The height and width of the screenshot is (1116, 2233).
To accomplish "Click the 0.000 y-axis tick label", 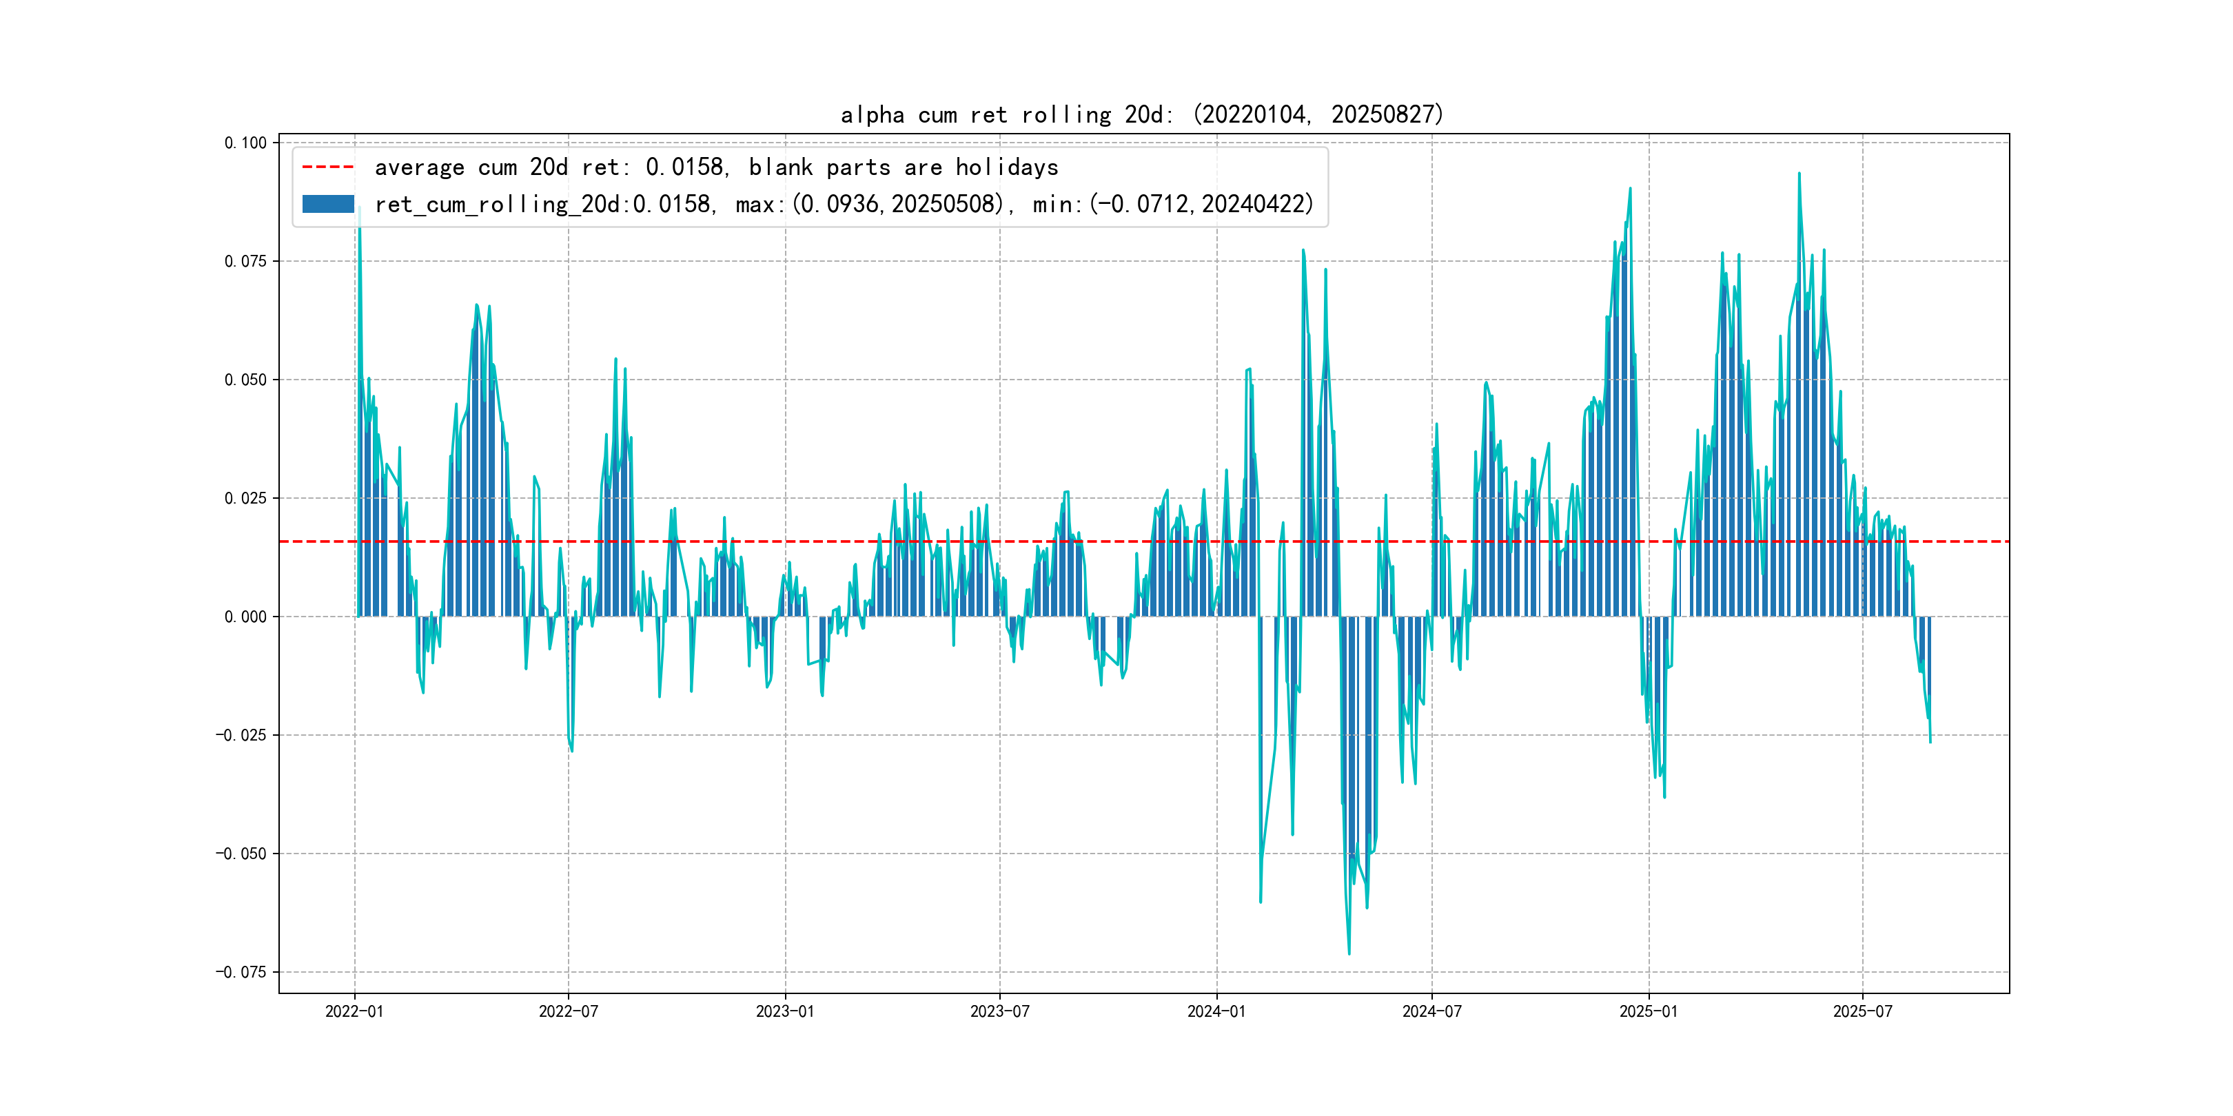I will coord(245,617).
